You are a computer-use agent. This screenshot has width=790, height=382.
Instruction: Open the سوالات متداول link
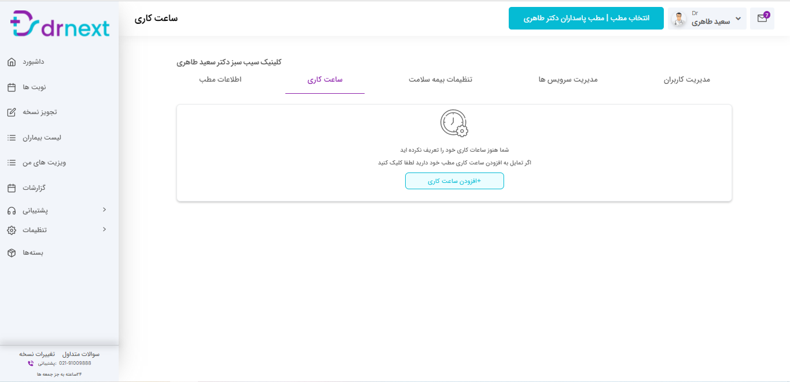click(80, 354)
